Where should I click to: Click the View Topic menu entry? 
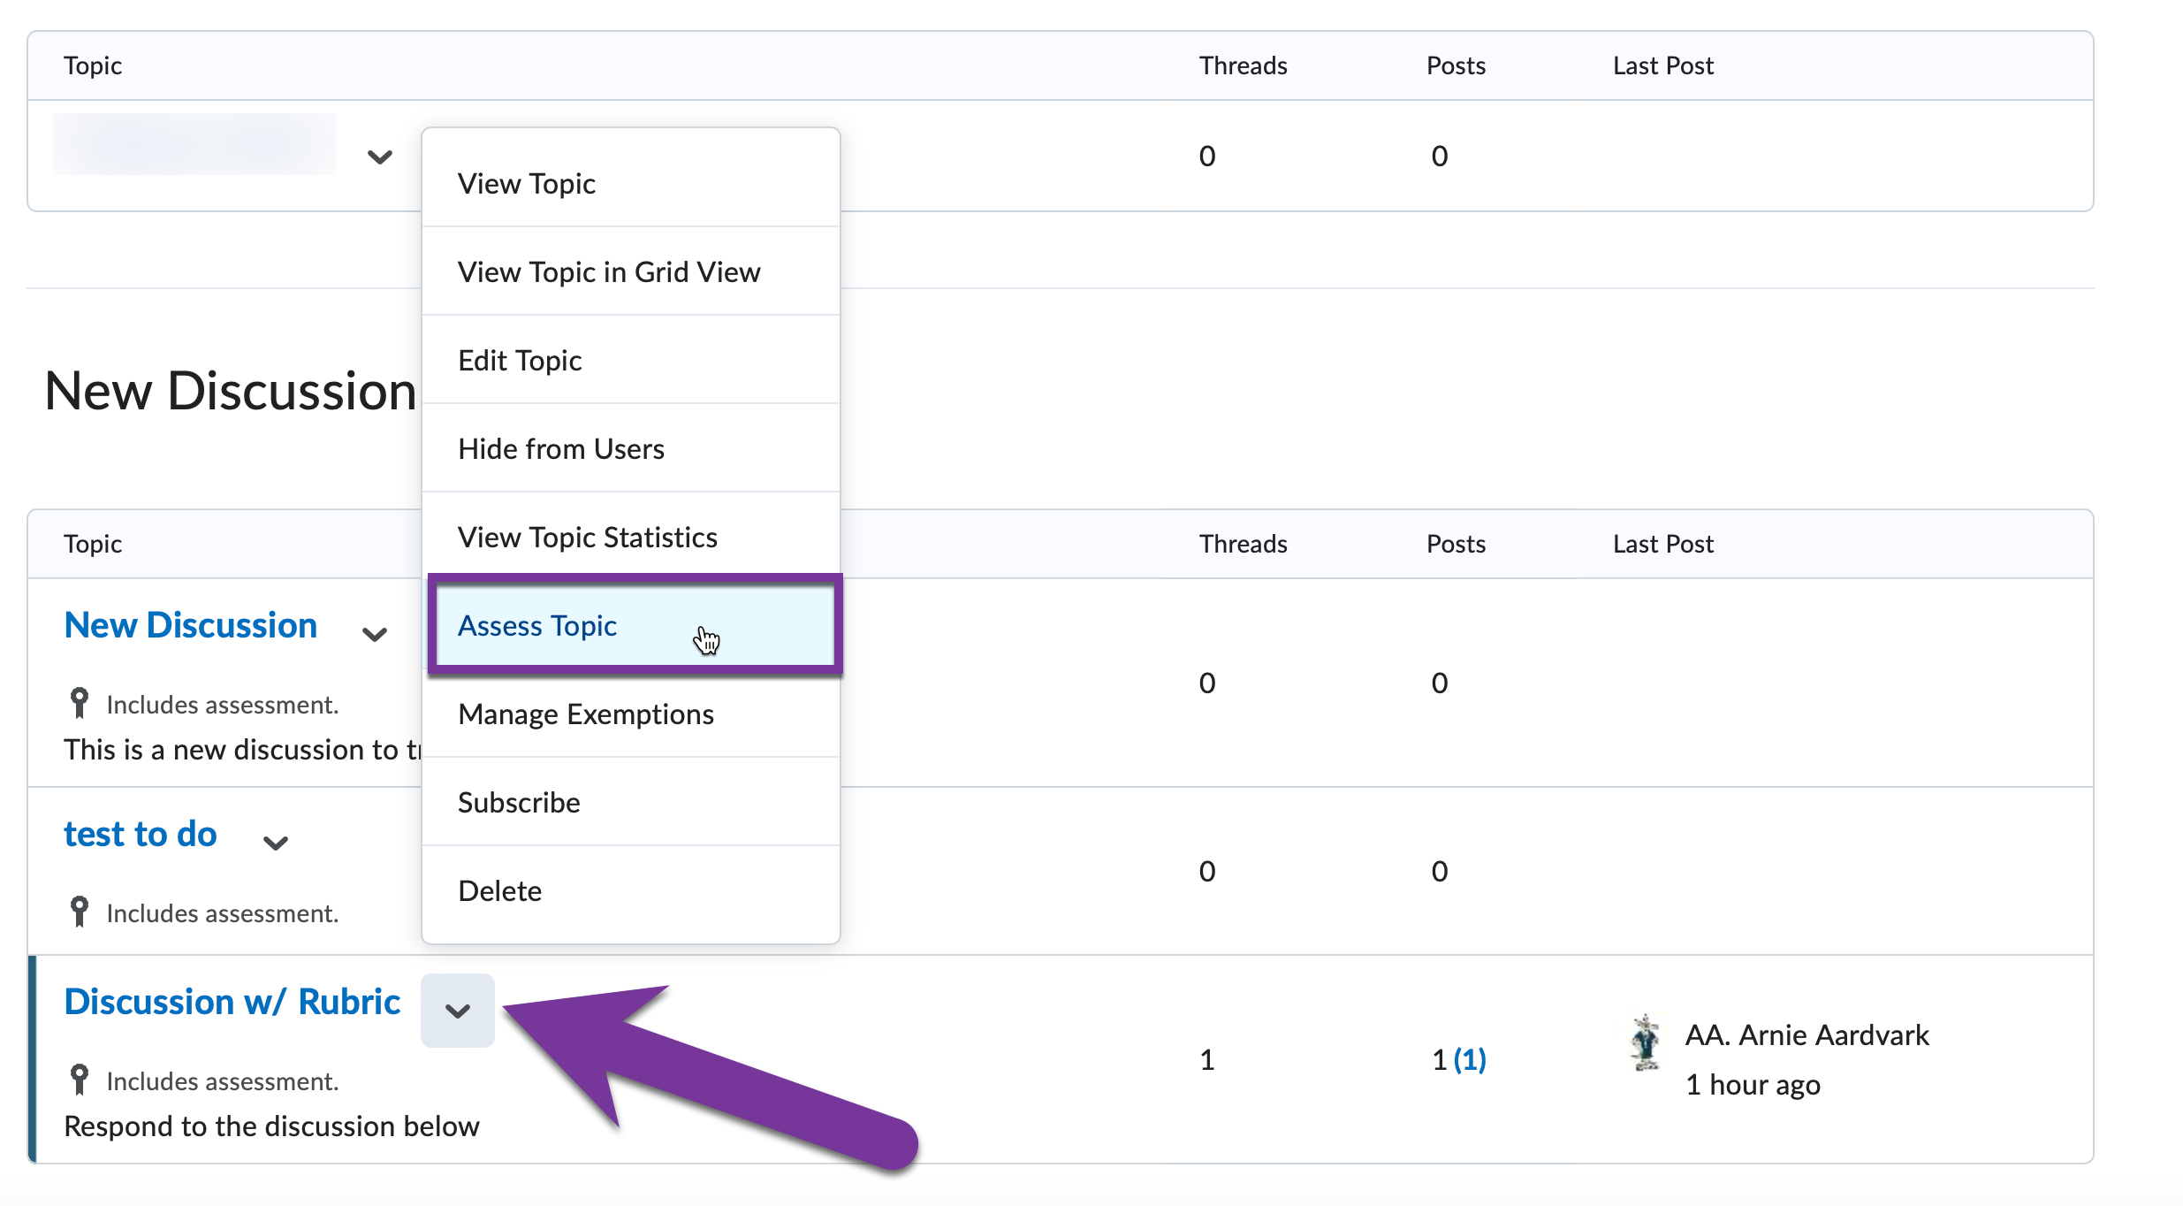pos(631,183)
